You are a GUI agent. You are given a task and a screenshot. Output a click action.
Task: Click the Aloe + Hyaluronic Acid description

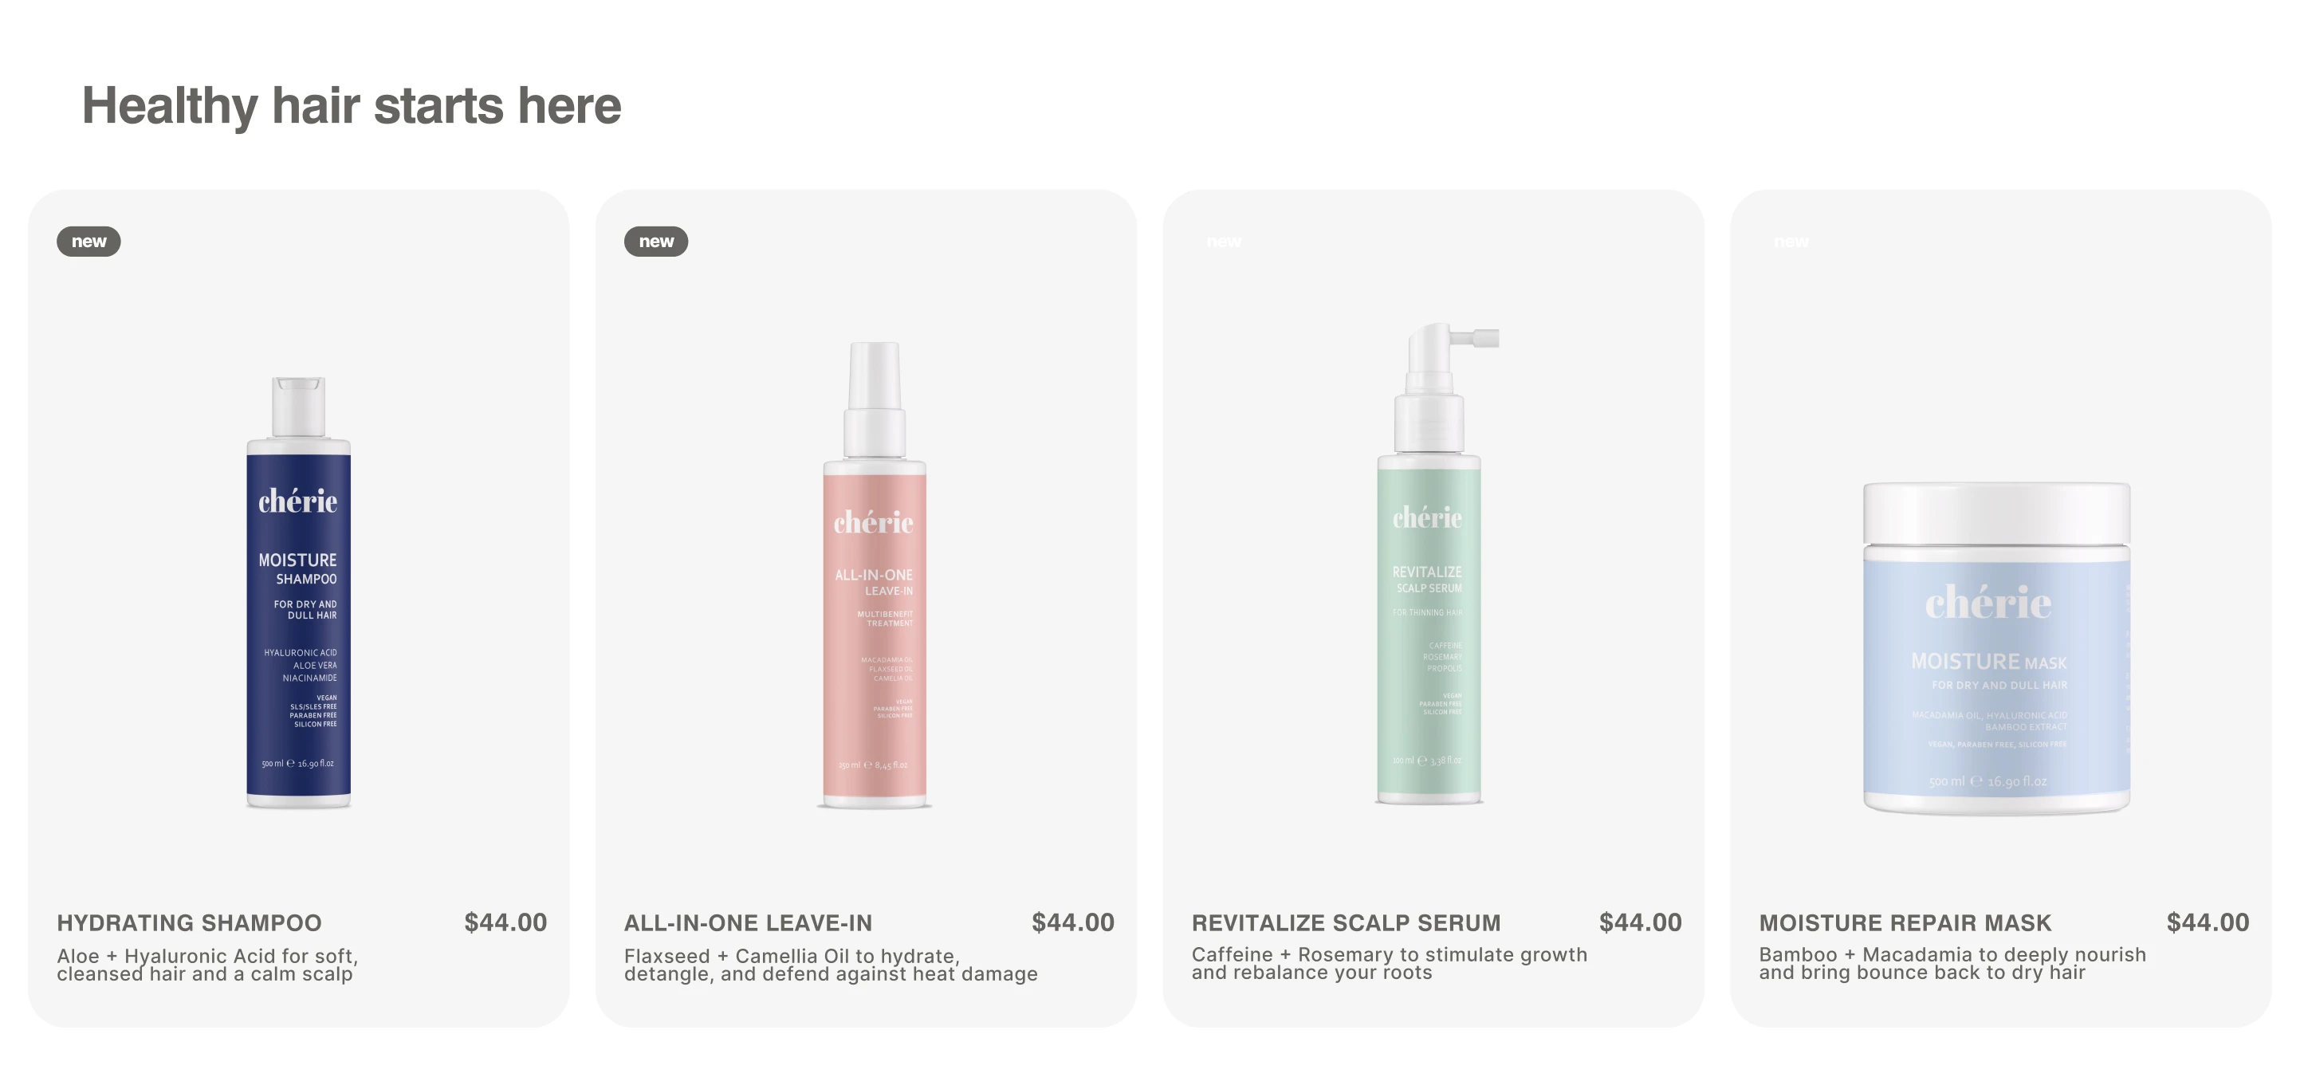pyautogui.click(x=207, y=965)
